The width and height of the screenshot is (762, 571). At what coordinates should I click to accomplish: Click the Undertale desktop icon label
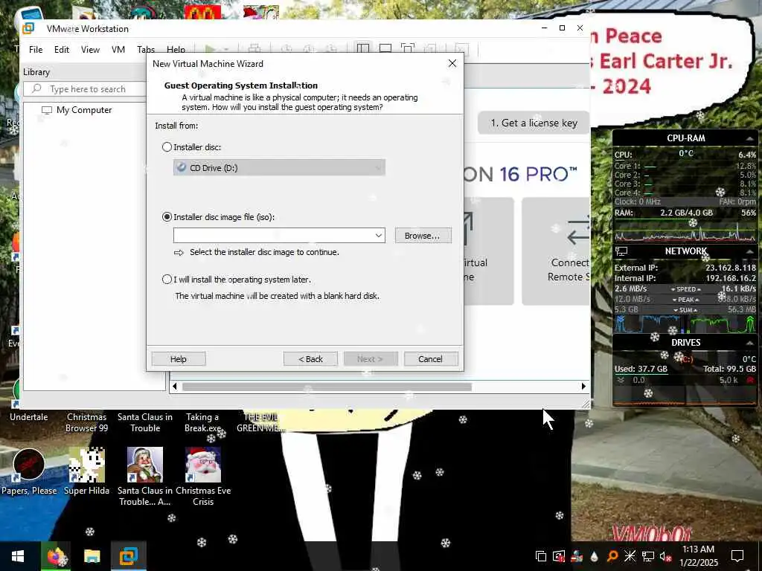click(29, 417)
